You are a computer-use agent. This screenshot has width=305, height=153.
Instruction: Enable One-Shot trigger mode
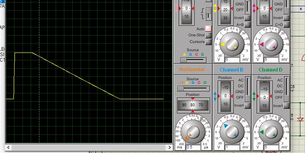click(208, 35)
